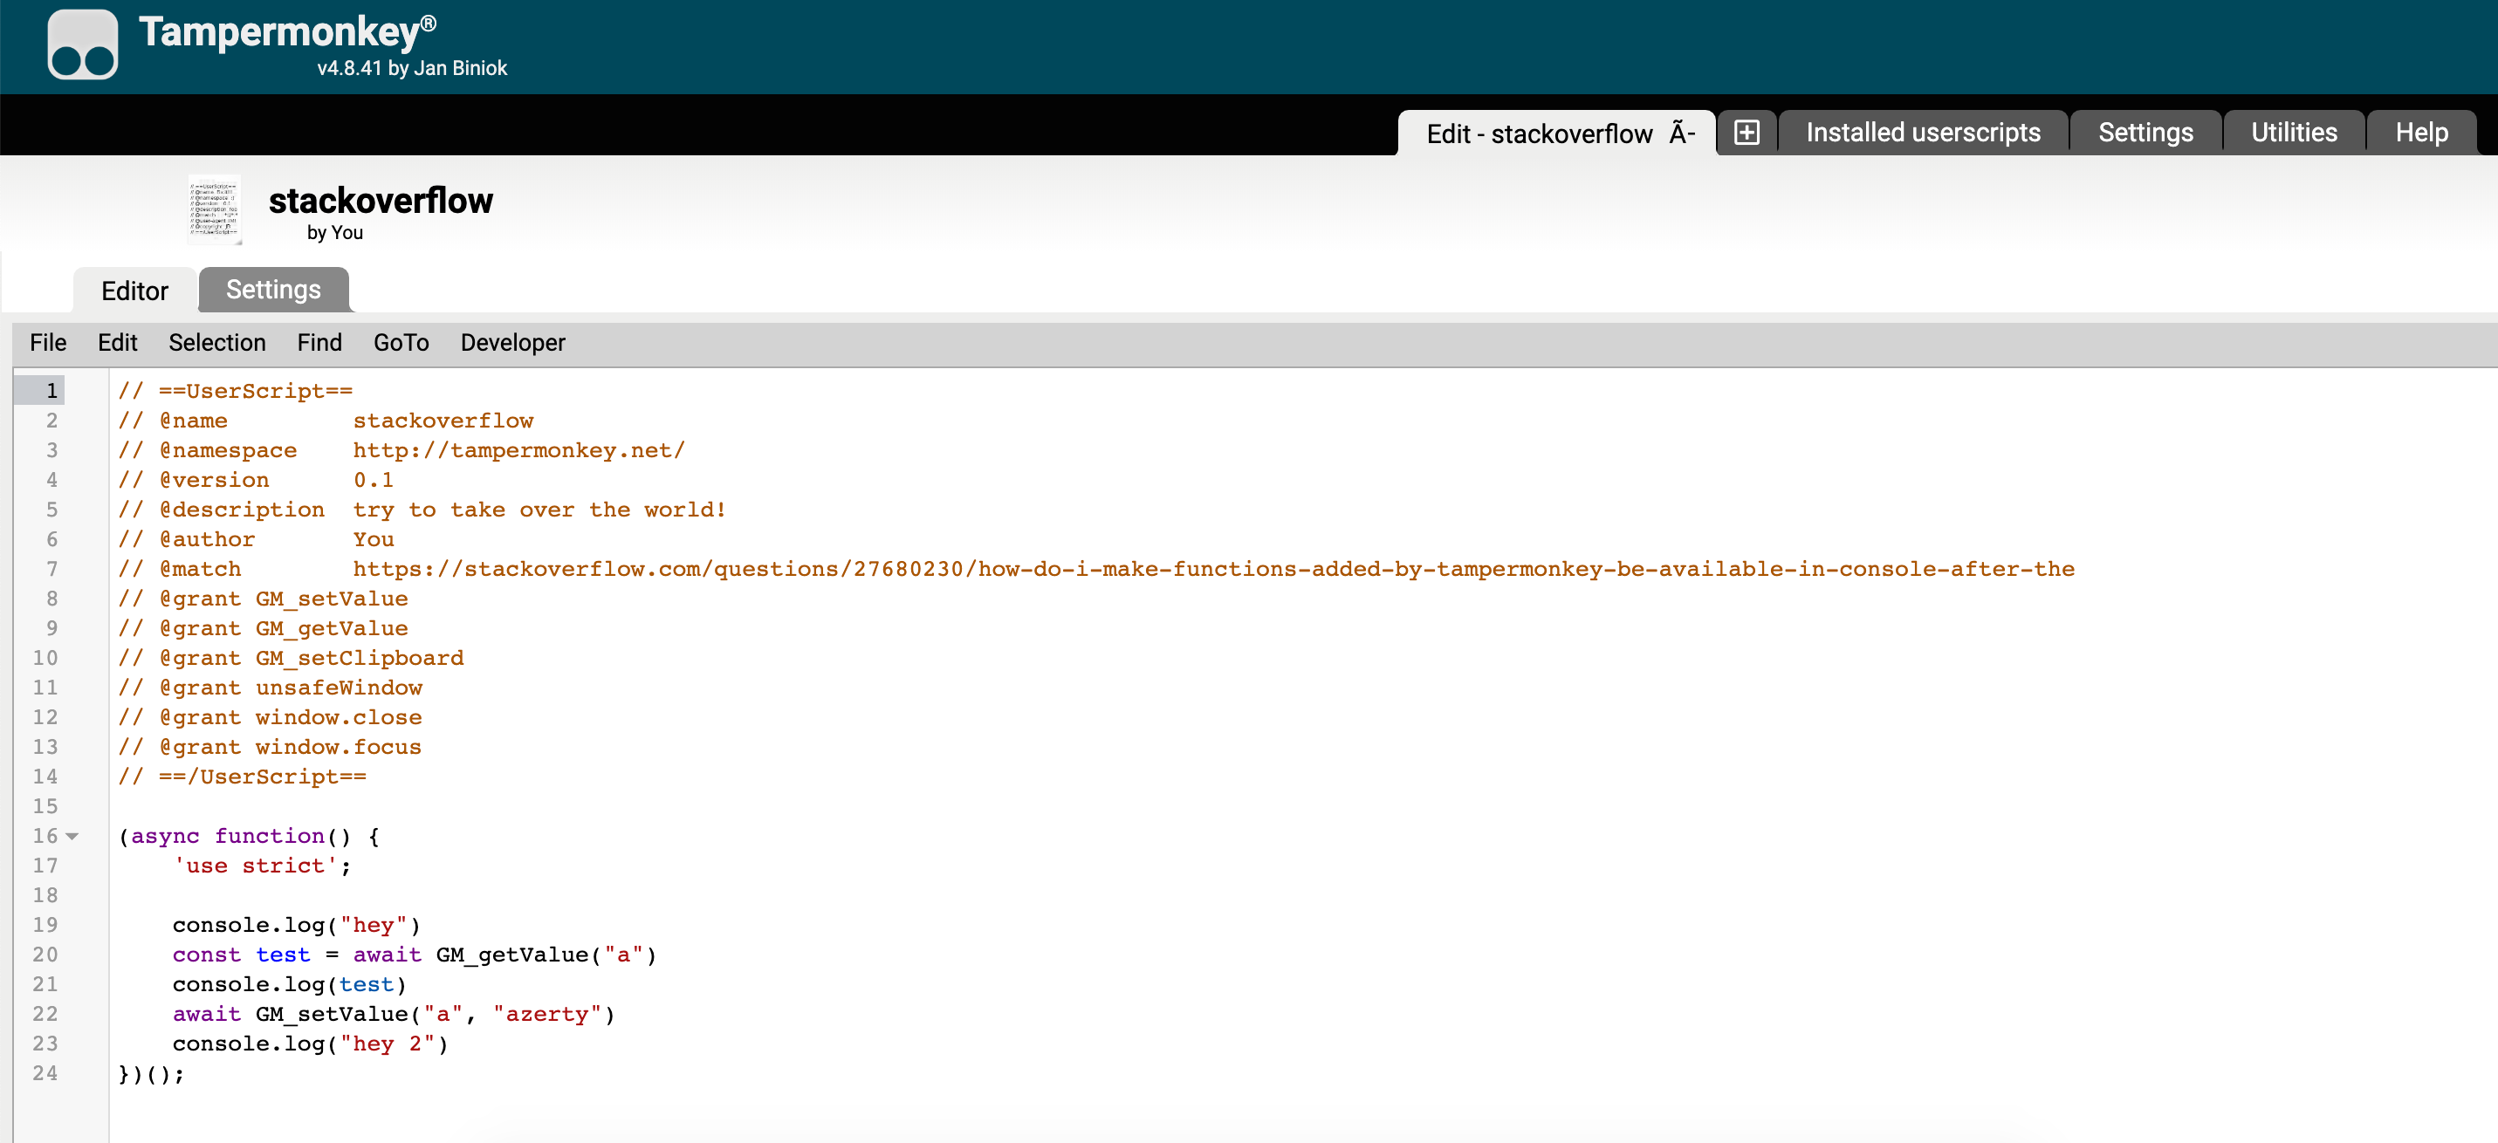This screenshot has height=1143, width=2498.
Task: Place cursor on the @match URL line
Action: tap(1212, 569)
